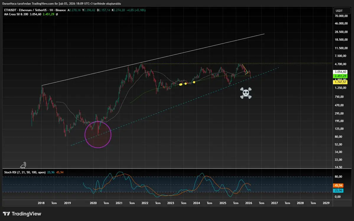Click the 295,00 price axis label

coord(339,113)
